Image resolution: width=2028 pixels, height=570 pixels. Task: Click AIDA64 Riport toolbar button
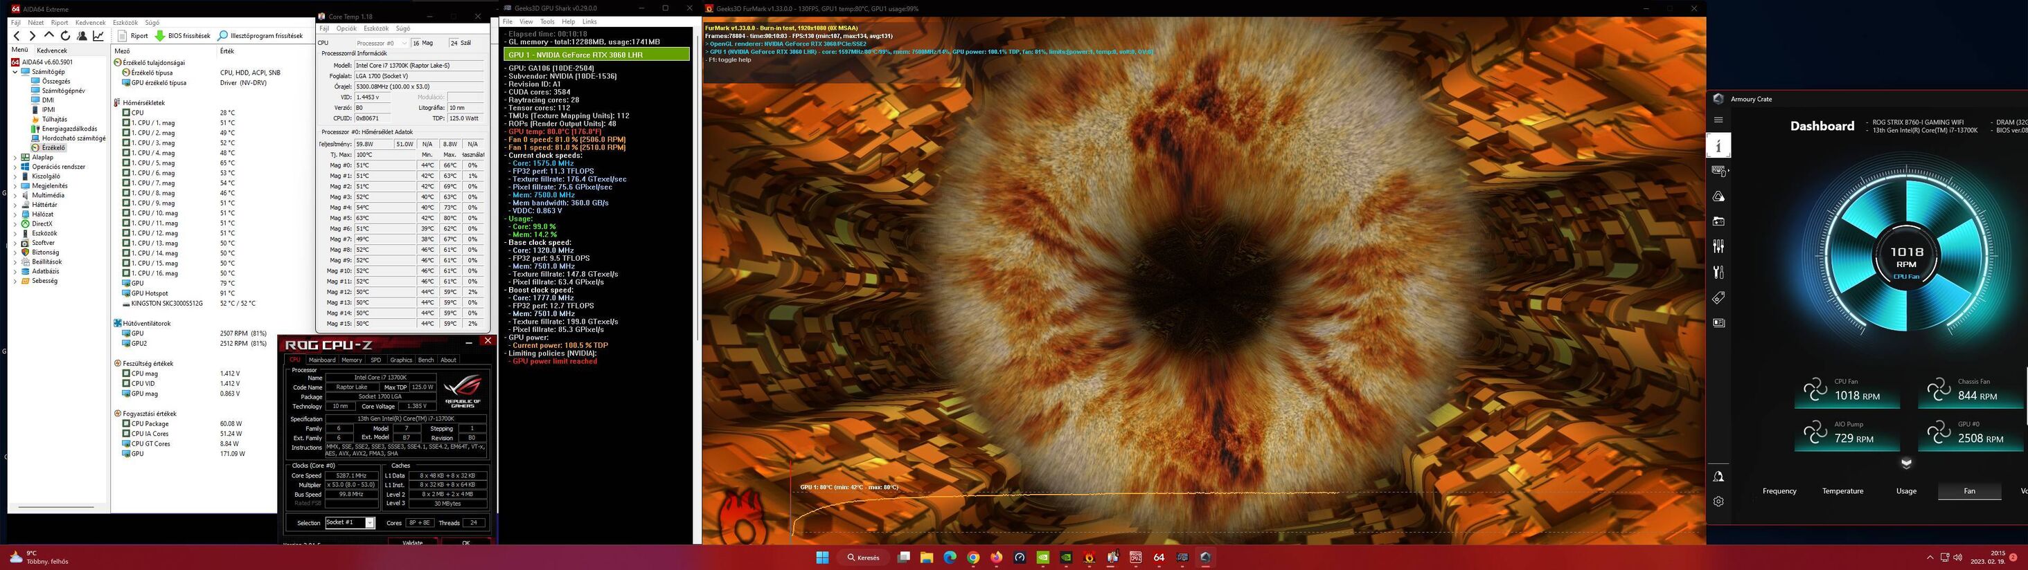(133, 36)
